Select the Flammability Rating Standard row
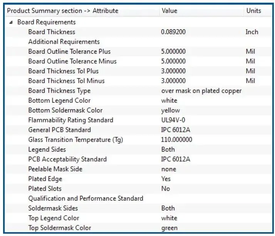275x236 pixels. (x=71, y=120)
